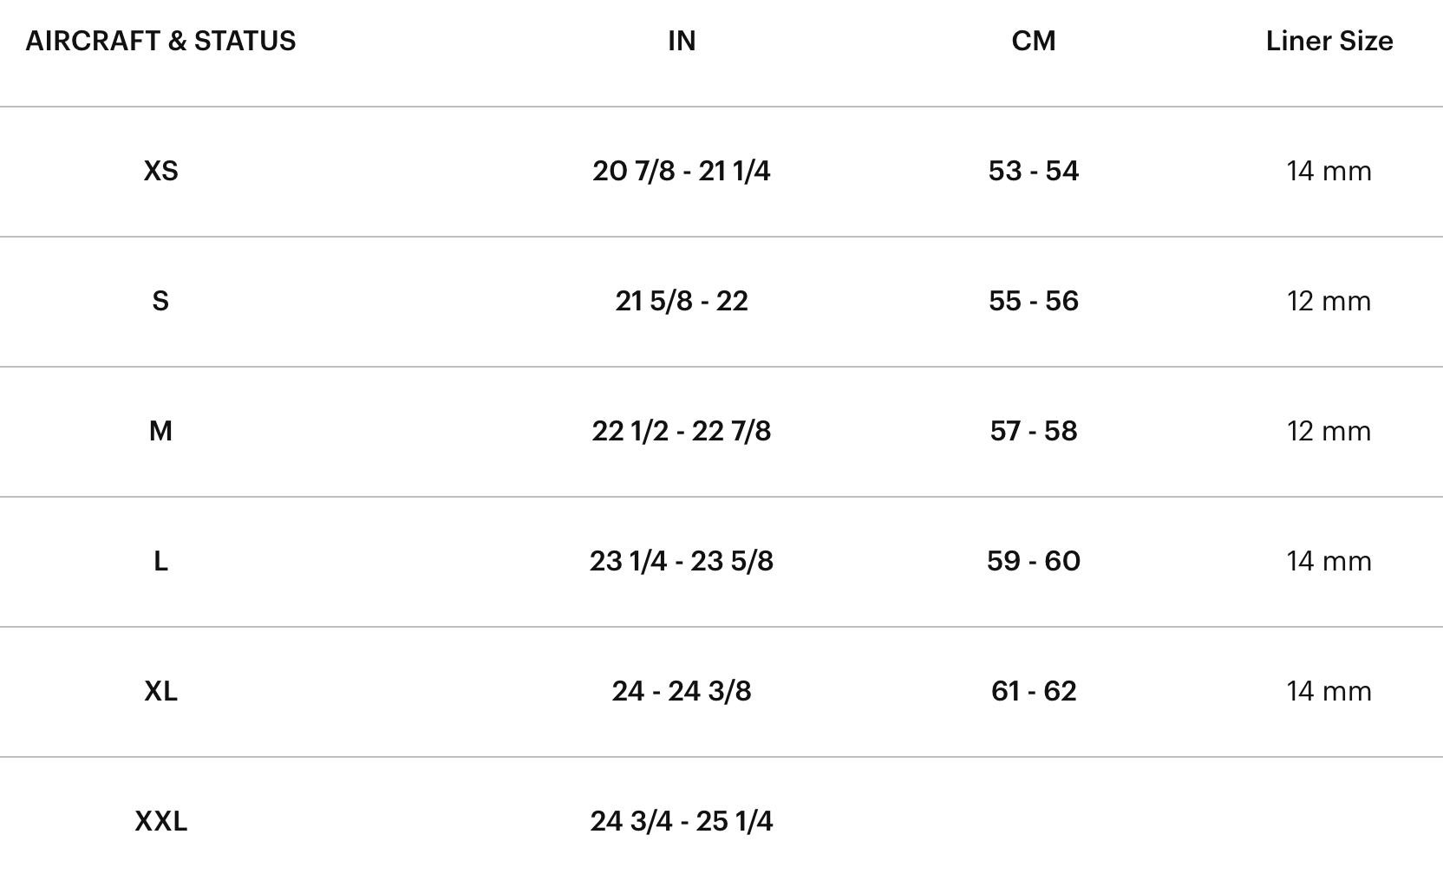The image size is (1443, 893).
Task: Click the 57 - 58 cm cell
Action: tap(1033, 431)
